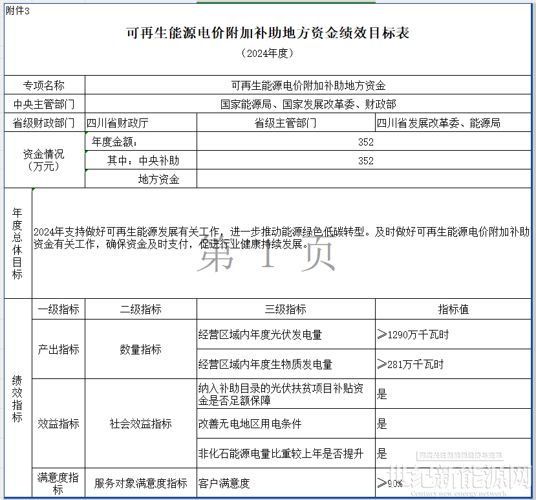Viewport: 536px width, 500px height.
Task: Click the 非化石能源电量比重较上年是否提升 cell
Action: (286, 453)
